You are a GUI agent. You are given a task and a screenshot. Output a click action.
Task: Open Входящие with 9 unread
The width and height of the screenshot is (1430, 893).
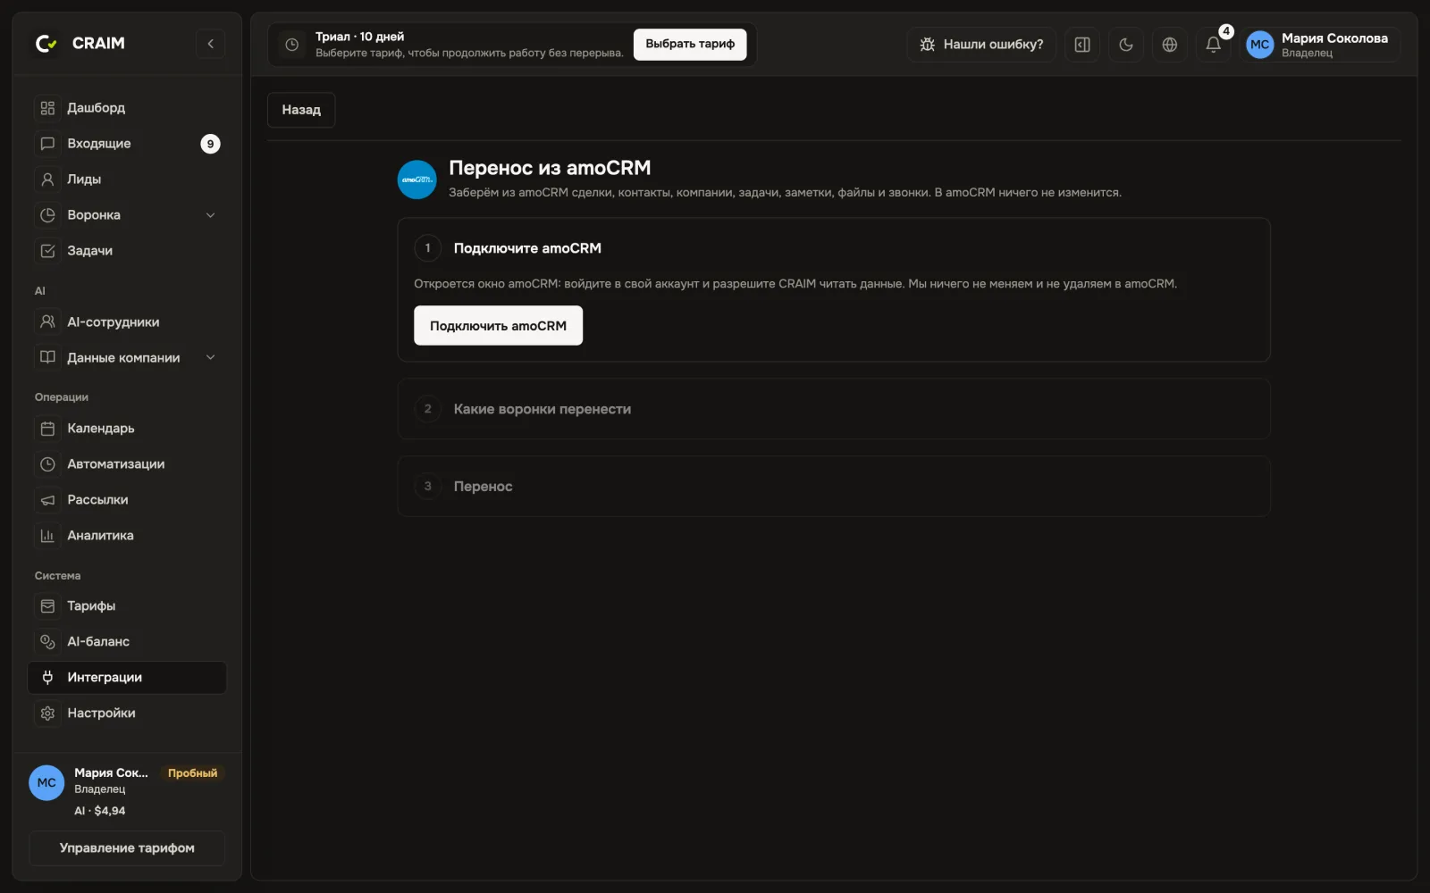[127, 144]
